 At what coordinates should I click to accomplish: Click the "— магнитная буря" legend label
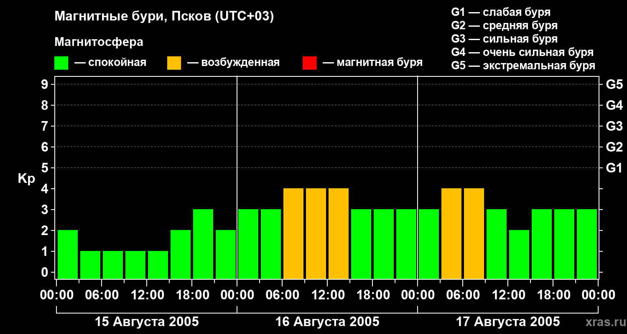click(x=373, y=63)
